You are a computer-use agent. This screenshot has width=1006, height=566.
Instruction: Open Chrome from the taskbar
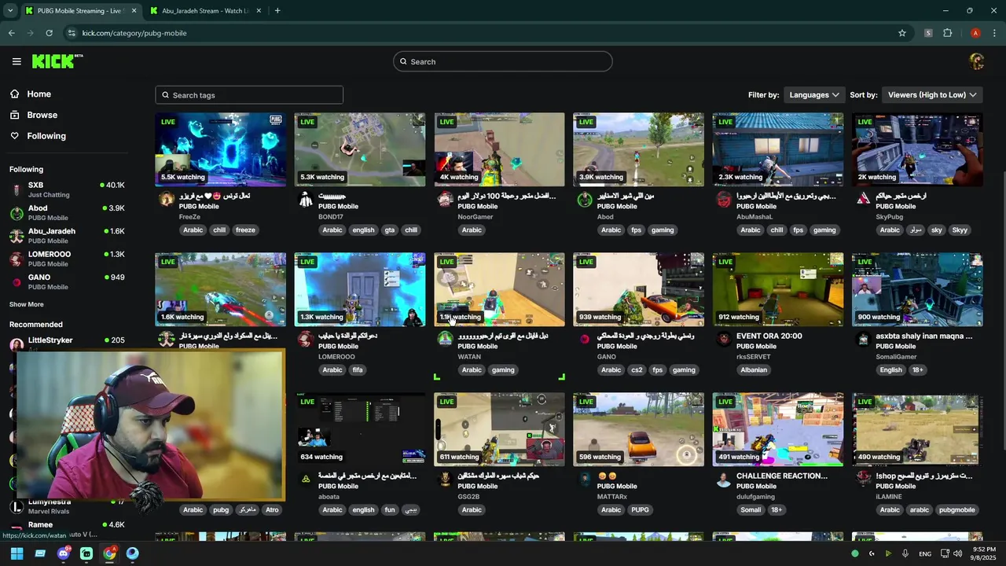click(109, 553)
